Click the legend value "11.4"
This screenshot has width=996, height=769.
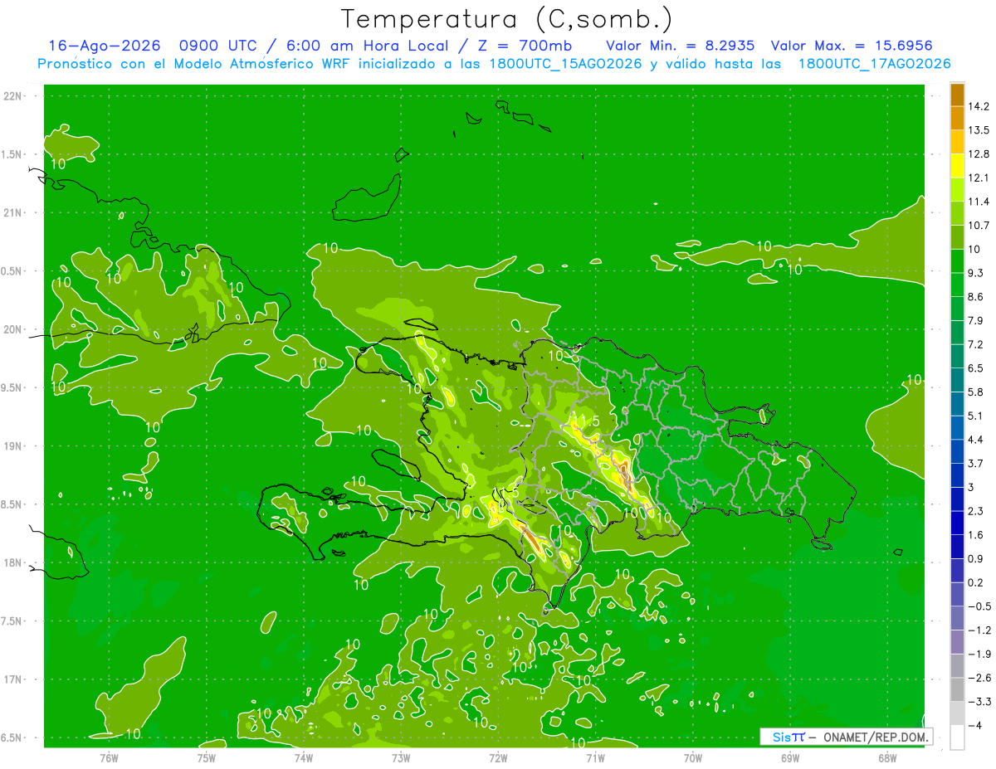pos(979,202)
